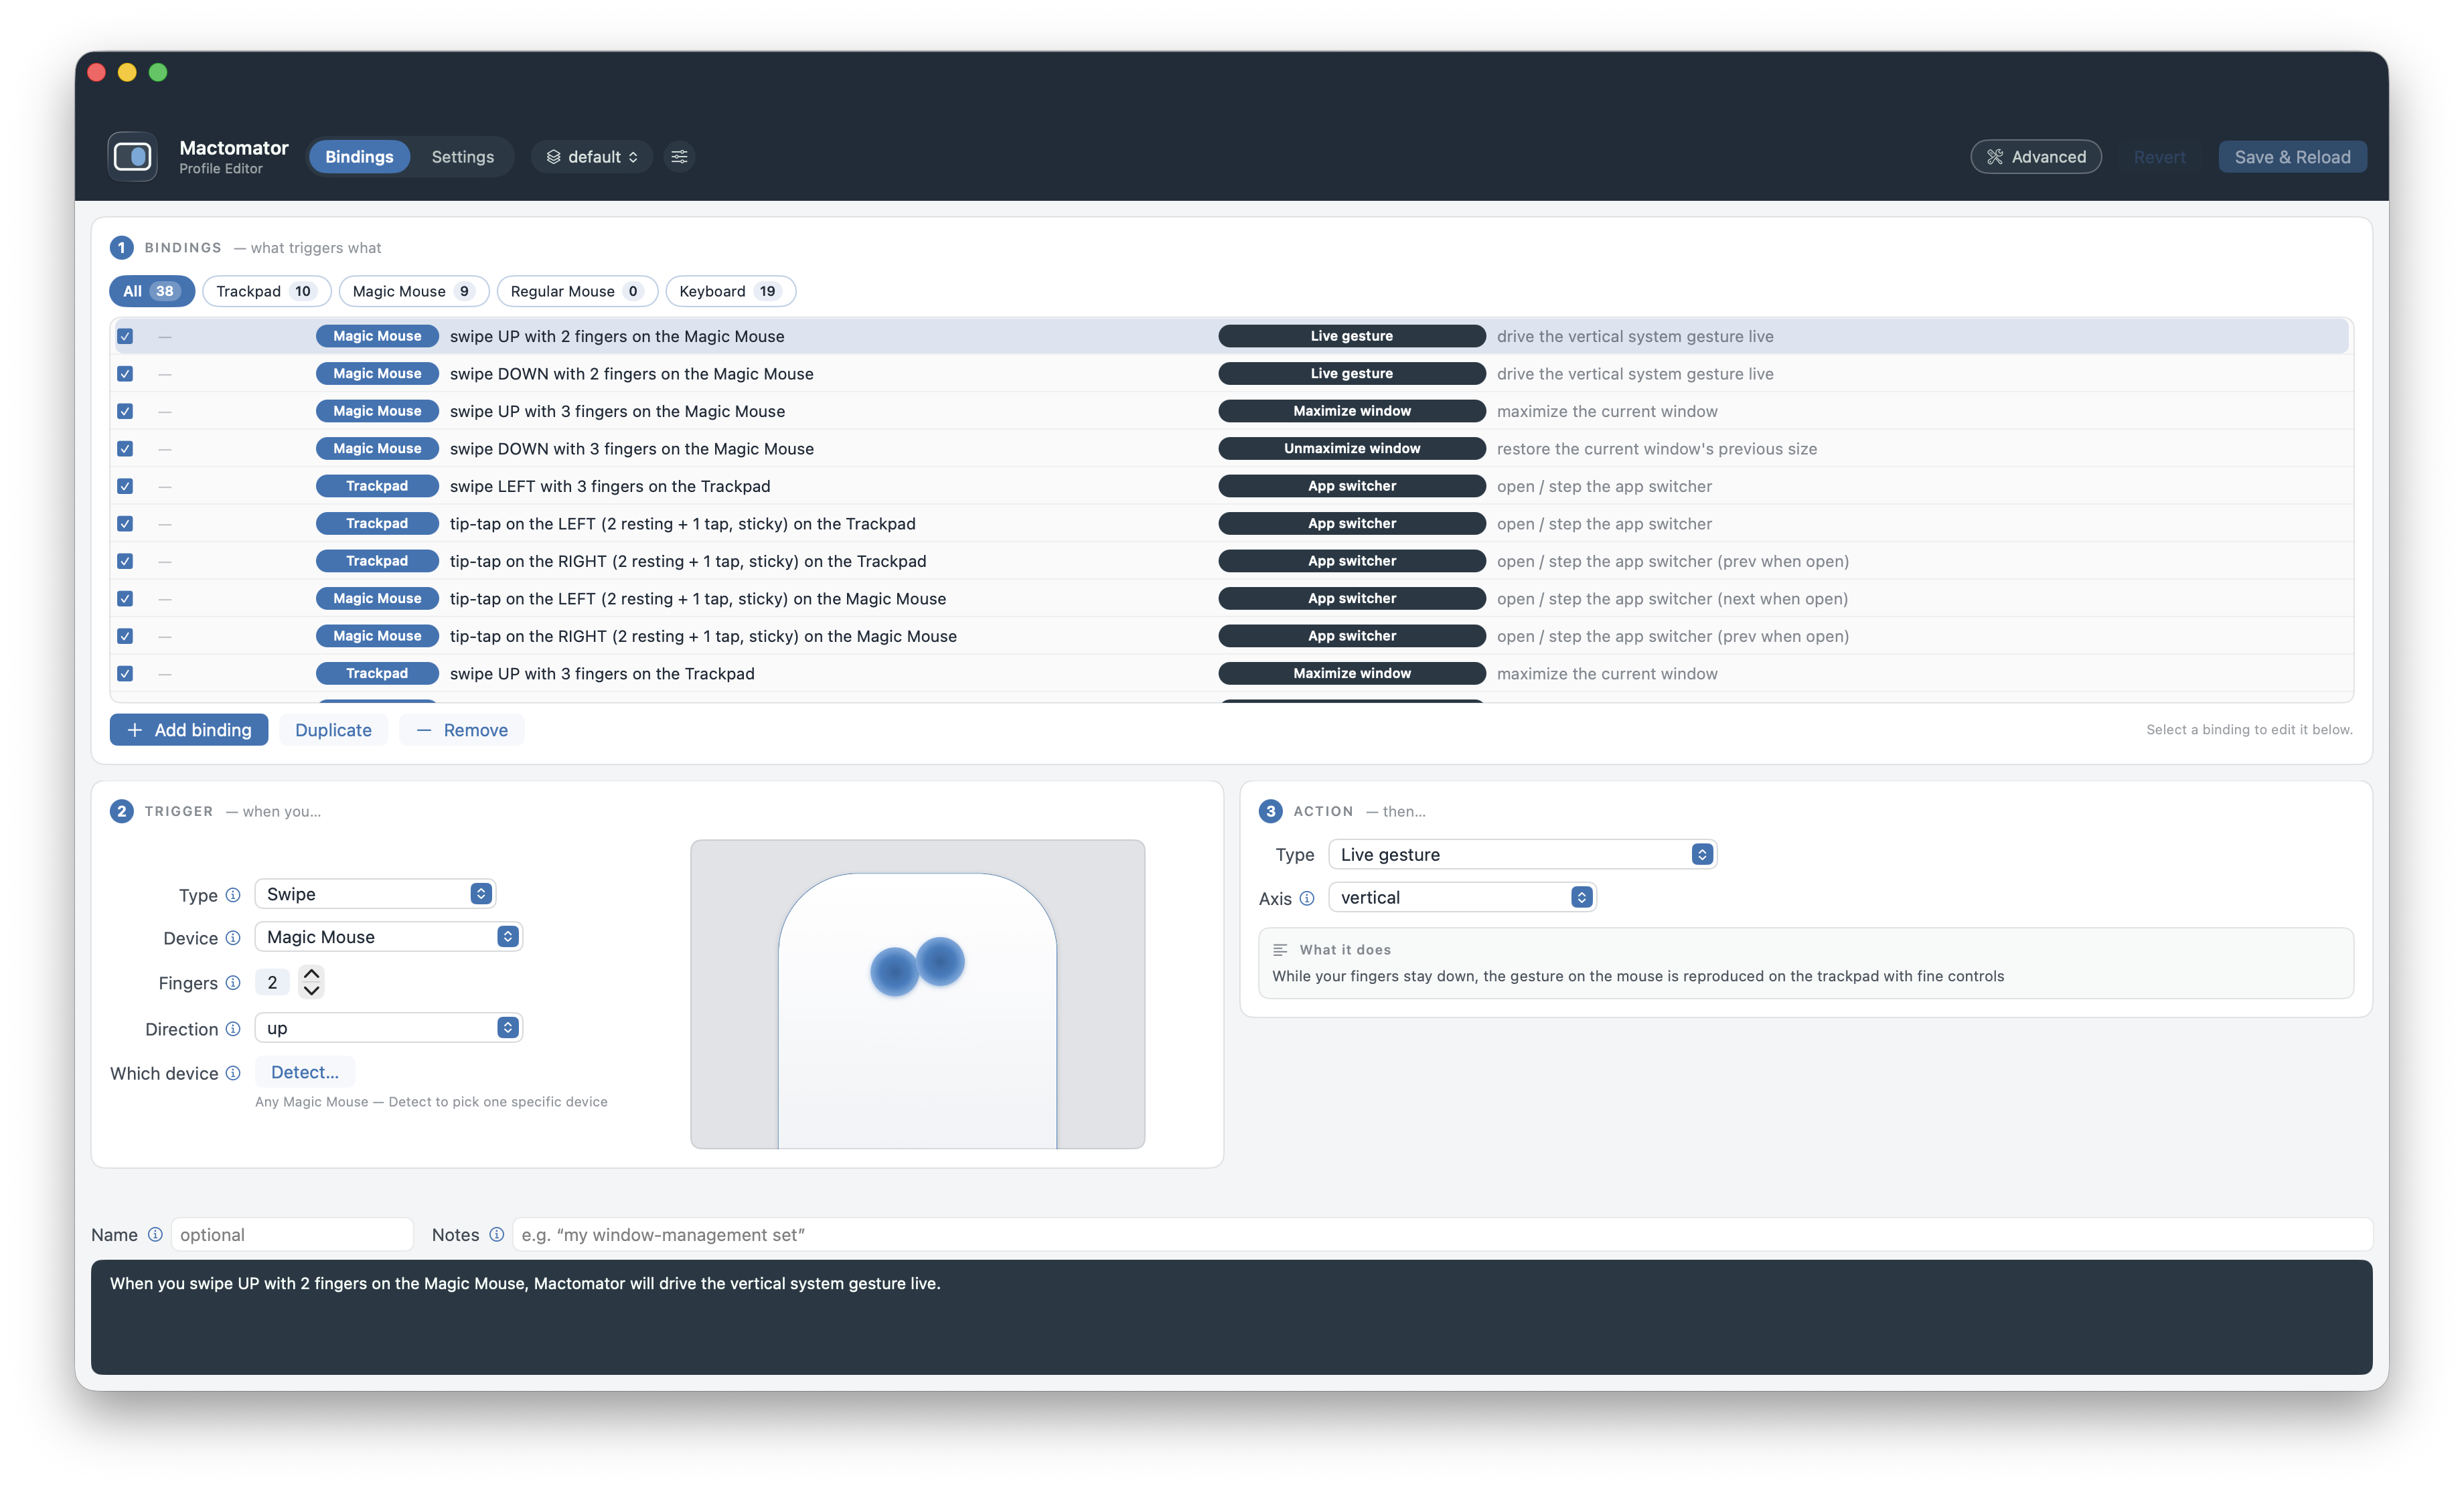The width and height of the screenshot is (2464, 1490).
Task: Uncheck the tip-tap LEFT Magic Mouse binding
Action: point(125,599)
